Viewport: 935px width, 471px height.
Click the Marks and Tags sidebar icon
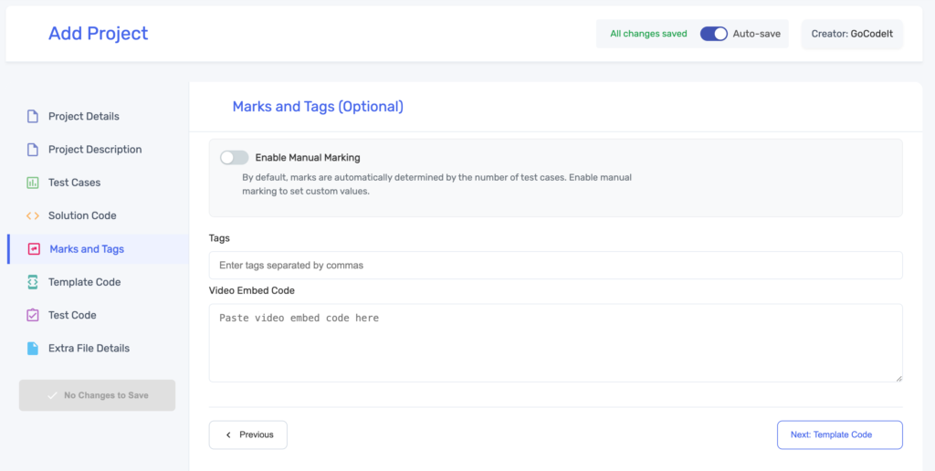coord(34,249)
